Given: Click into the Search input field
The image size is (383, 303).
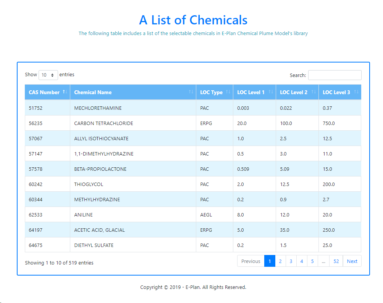Looking at the screenshot, I should (x=335, y=75).
